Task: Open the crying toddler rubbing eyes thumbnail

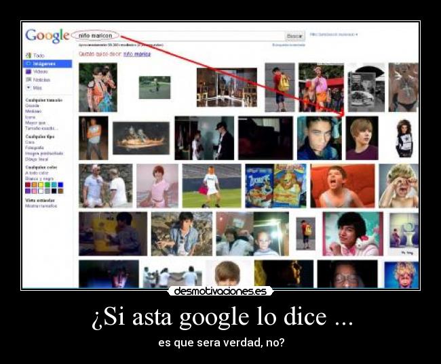Action: (x=398, y=186)
